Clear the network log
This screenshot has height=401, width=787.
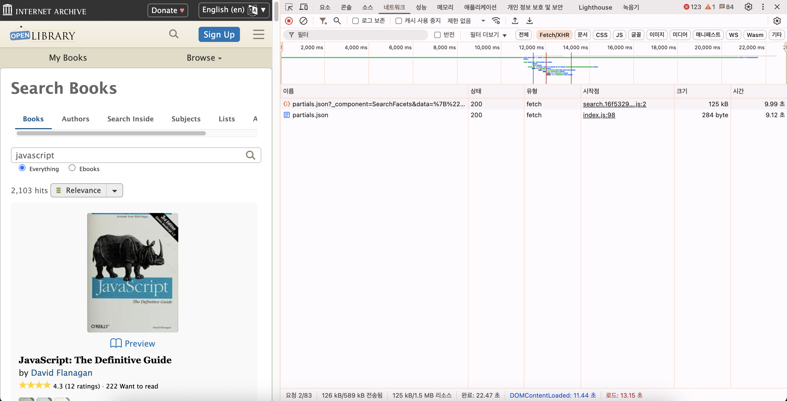click(x=303, y=21)
